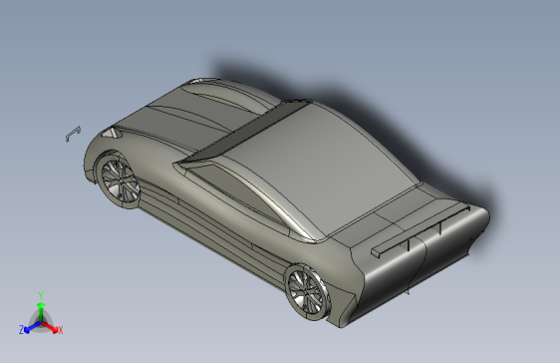The image size is (560, 363).
Task: Select the car's front wheel
Action: [x=120, y=182]
